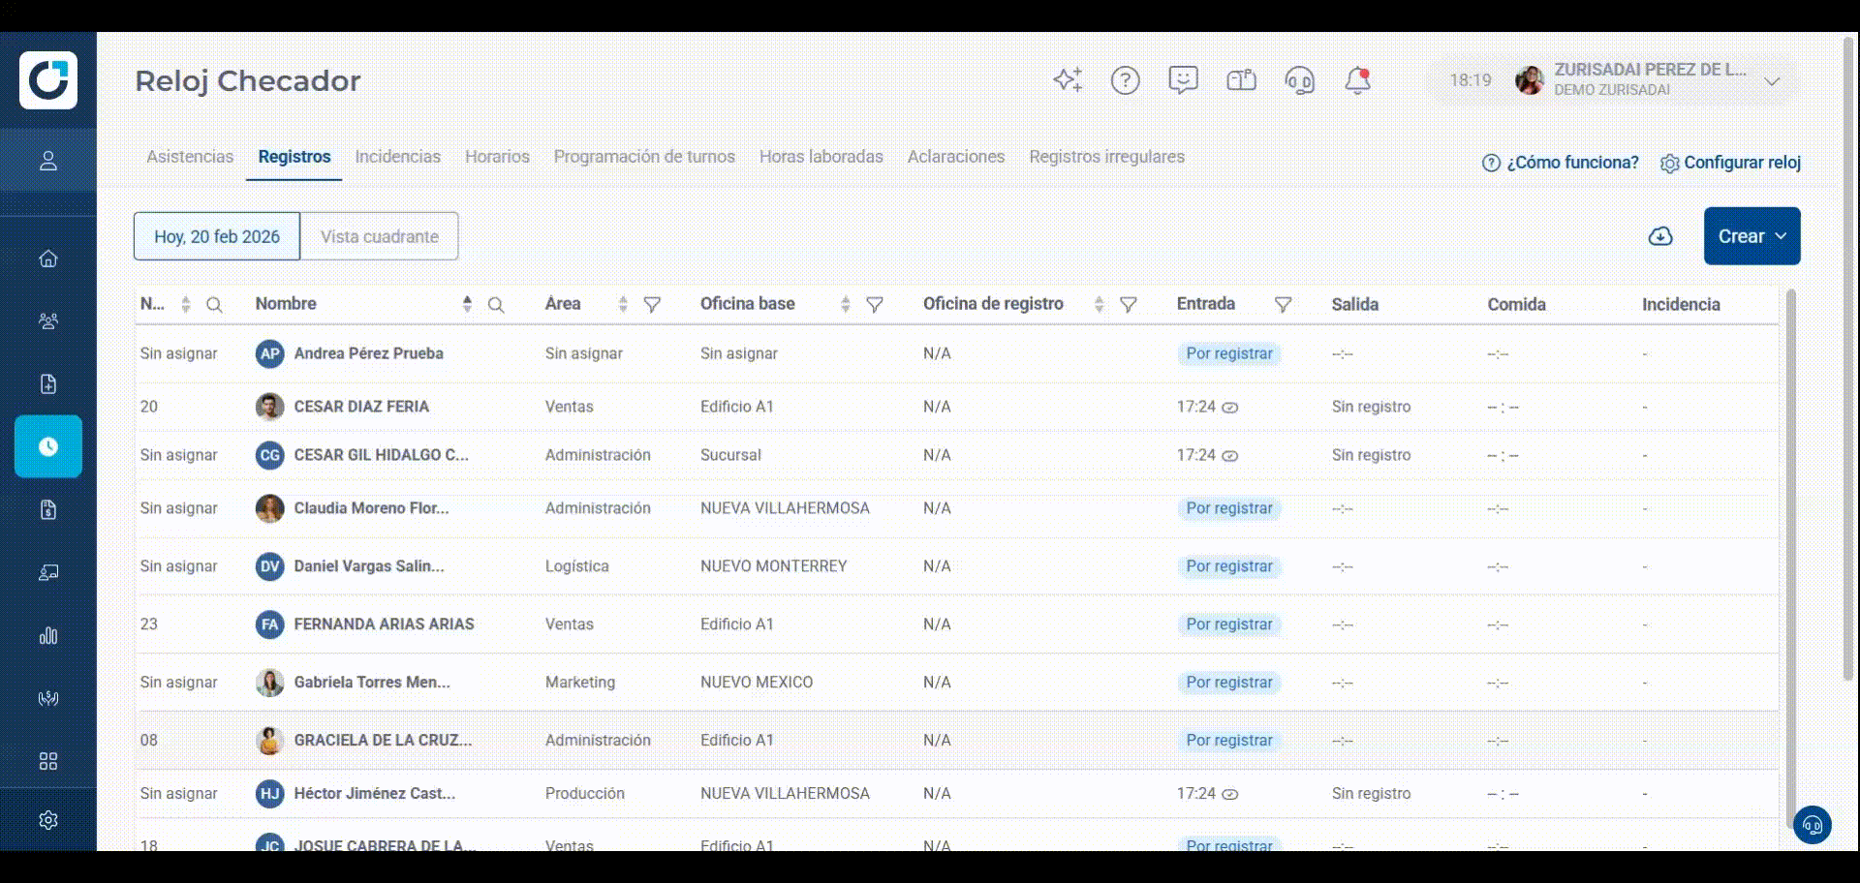Open the bar chart reports icon
This screenshot has height=883, width=1860.
(x=48, y=636)
